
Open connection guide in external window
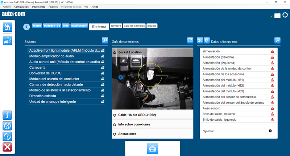click(190, 40)
